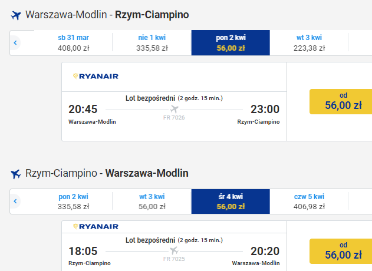
Task: Click the Ryanair logo on return flight
Action: 96,226
